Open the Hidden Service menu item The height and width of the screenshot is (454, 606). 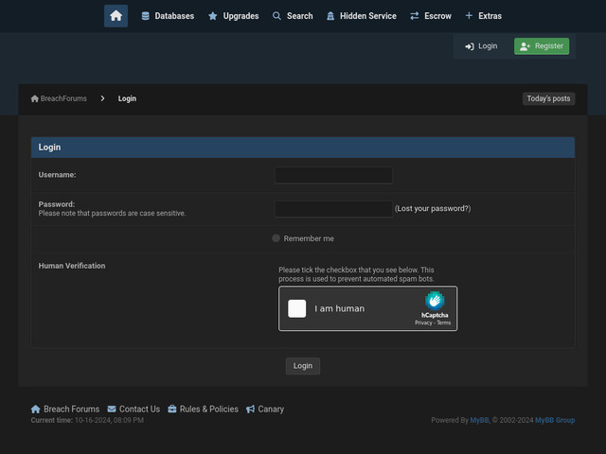click(362, 16)
